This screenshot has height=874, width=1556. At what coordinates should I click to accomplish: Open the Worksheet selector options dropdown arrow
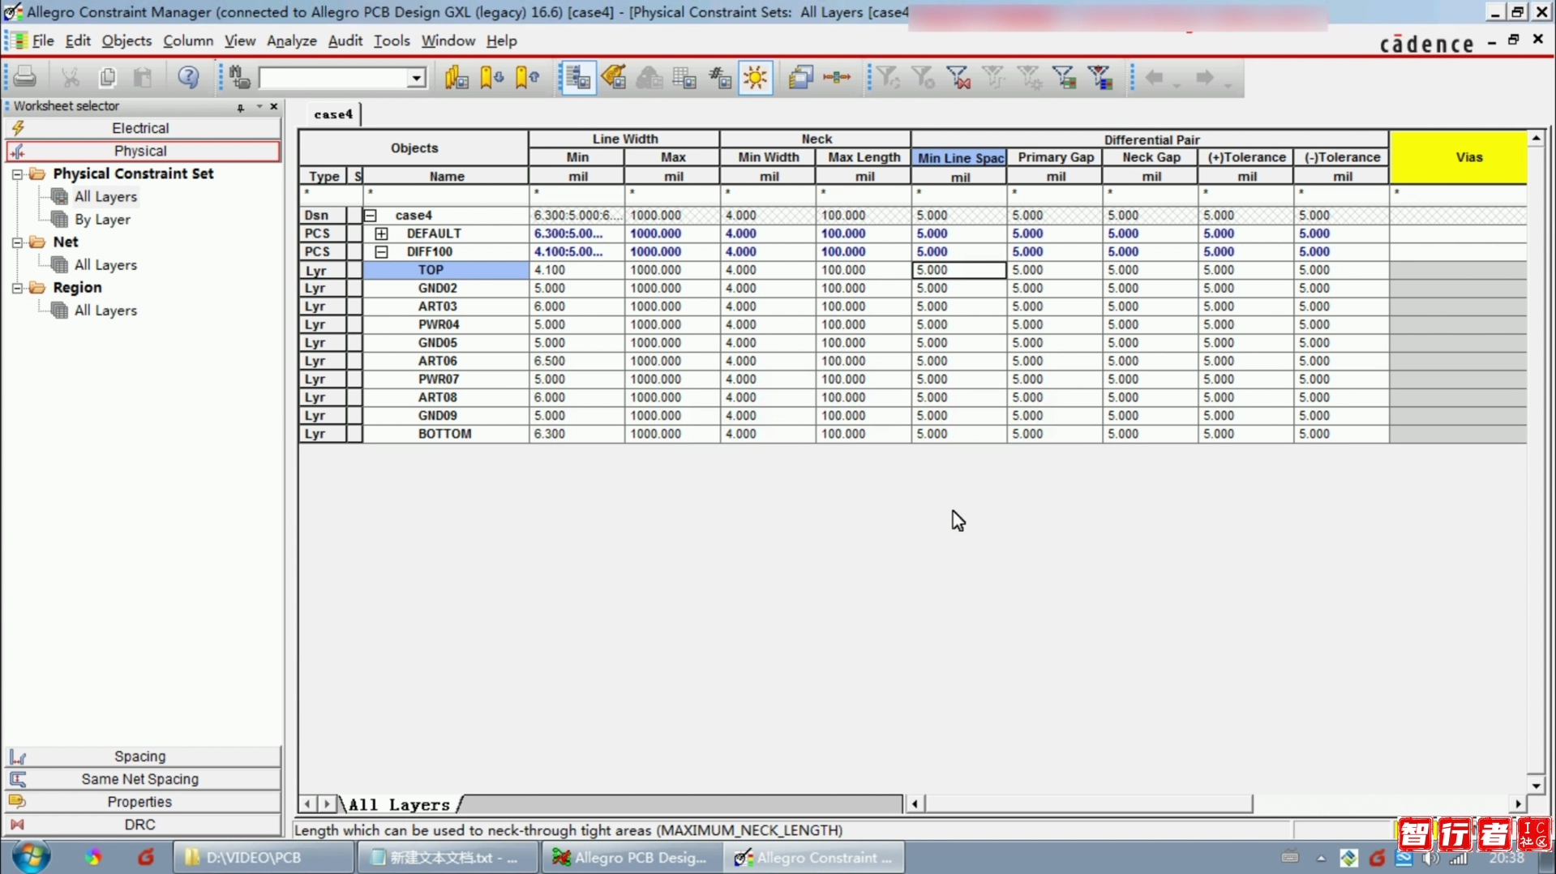tap(259, 106)
